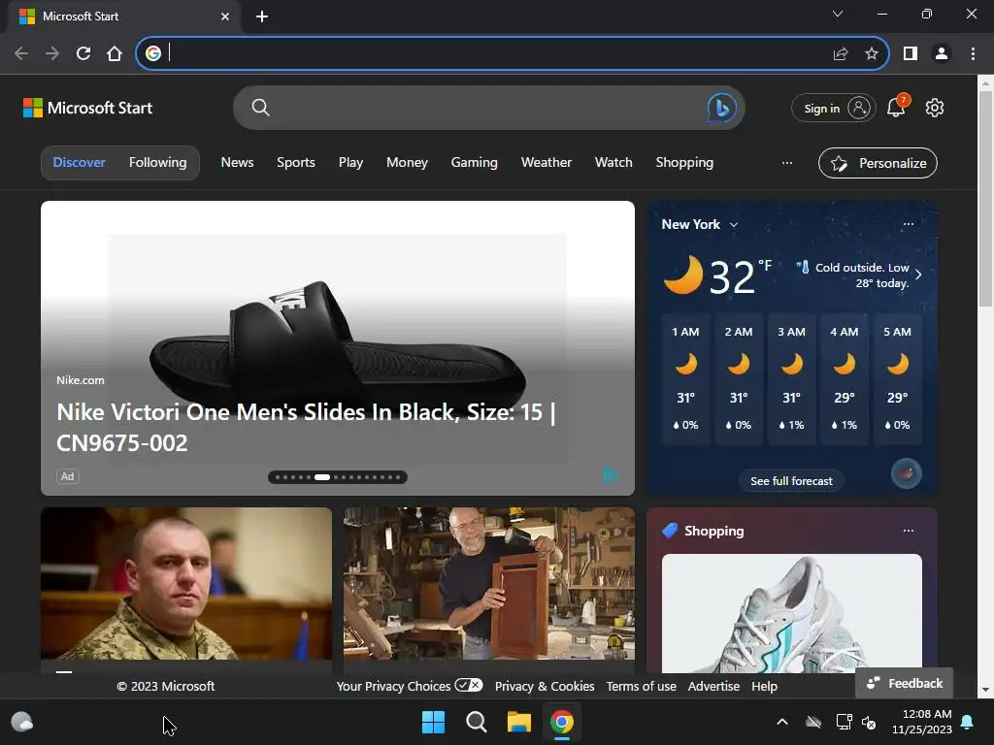Open the Personalize feed button
Viewport: 994px width, 745px height.
tap(878, 163)
